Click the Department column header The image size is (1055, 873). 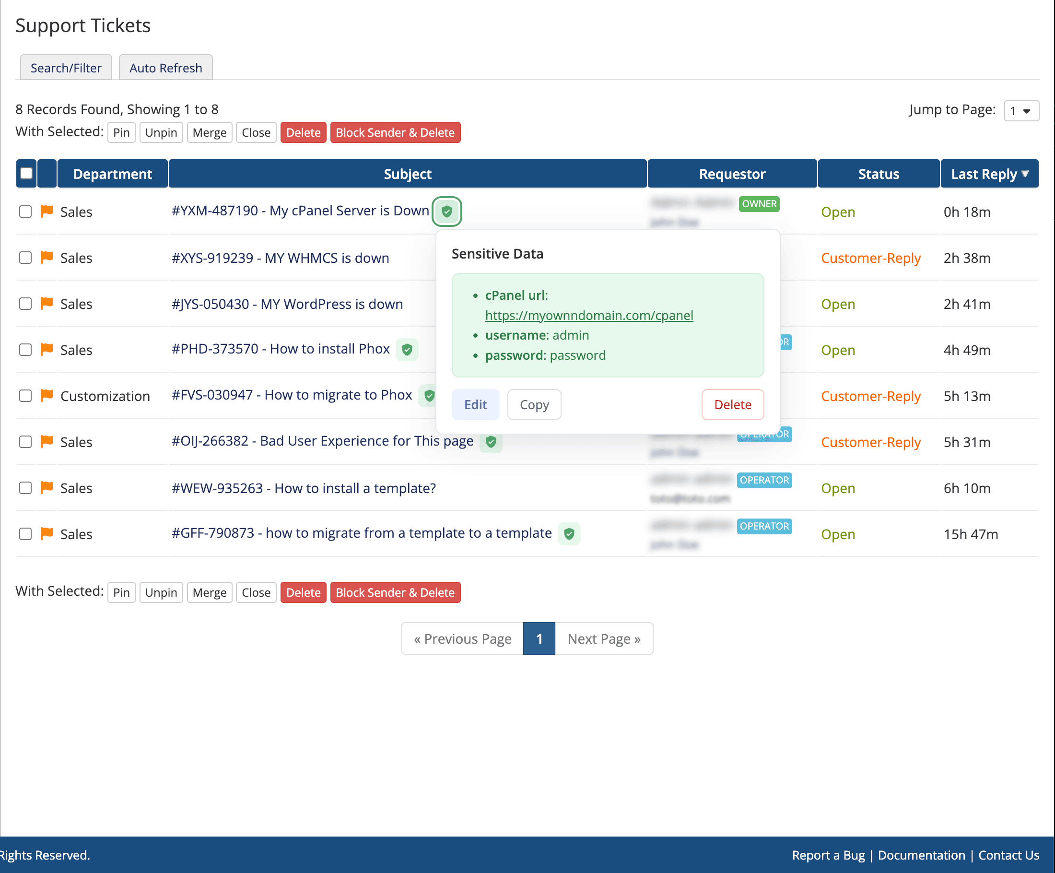point(113,174)
